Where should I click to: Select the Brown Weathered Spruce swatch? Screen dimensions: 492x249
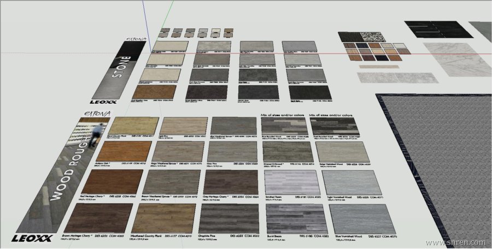[171, 182]
